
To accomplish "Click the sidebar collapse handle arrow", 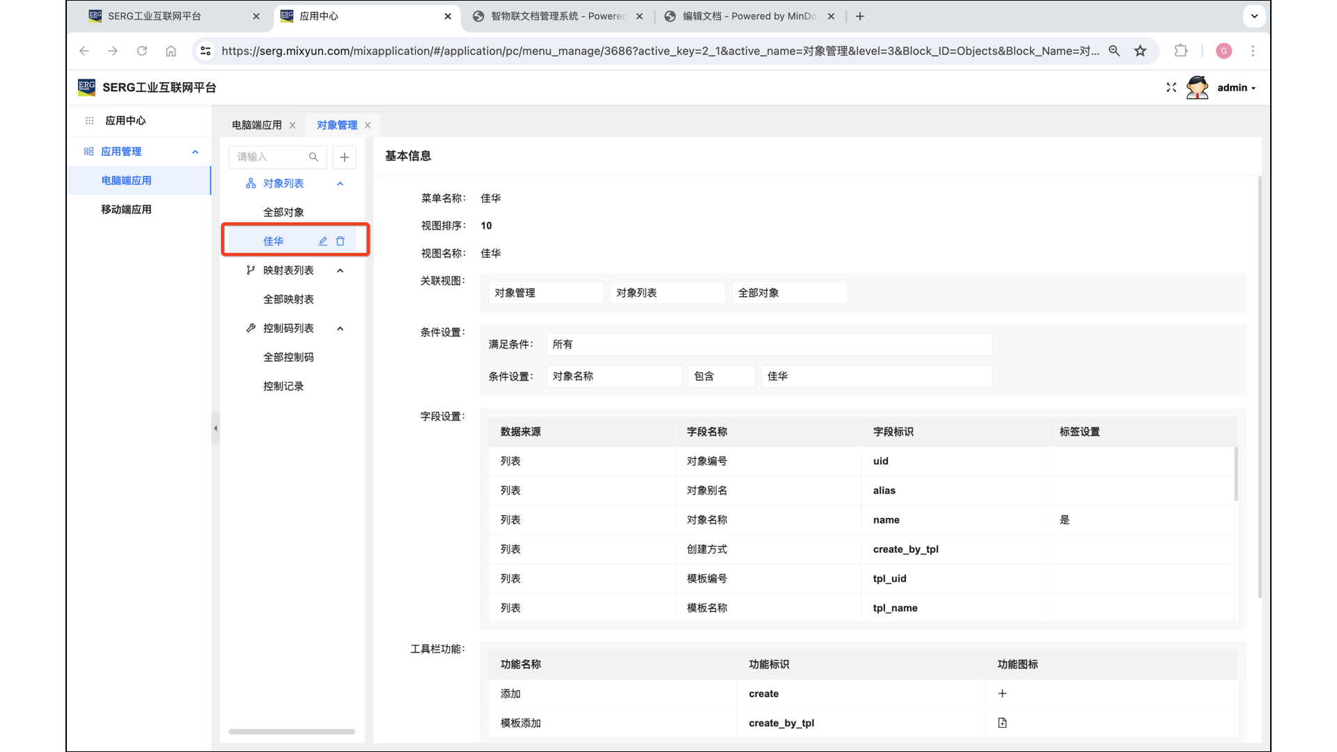I will point(215,428).
